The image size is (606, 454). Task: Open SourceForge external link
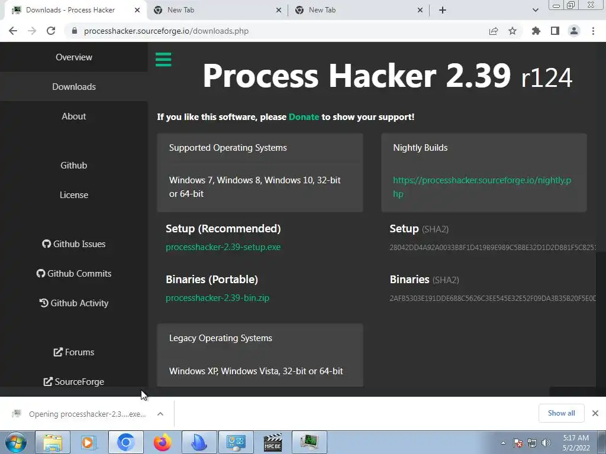(74, 381)
